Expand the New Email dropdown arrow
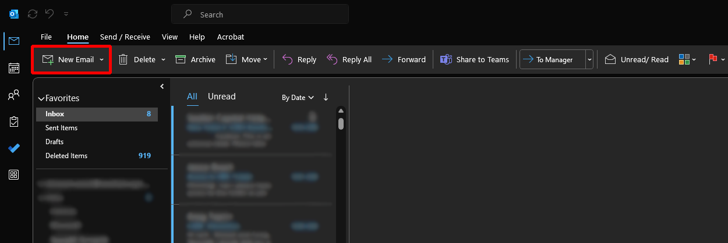728x243 pixels. point(102,59)
